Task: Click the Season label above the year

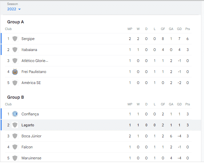Action: pos(13,4)
